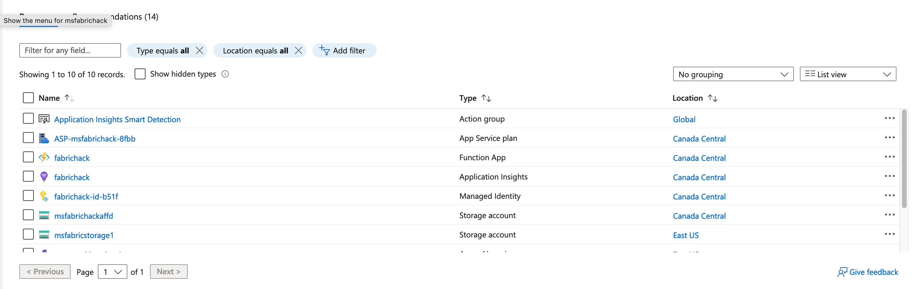Expand the No grouping dropdown
Screen dimensions: 917x289
pos(733,75)
